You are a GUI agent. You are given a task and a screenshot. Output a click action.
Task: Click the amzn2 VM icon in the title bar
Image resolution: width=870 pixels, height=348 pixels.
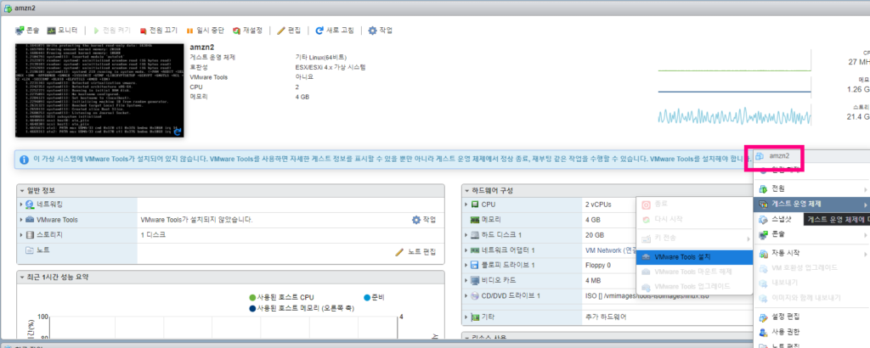(x=7, y=8)
